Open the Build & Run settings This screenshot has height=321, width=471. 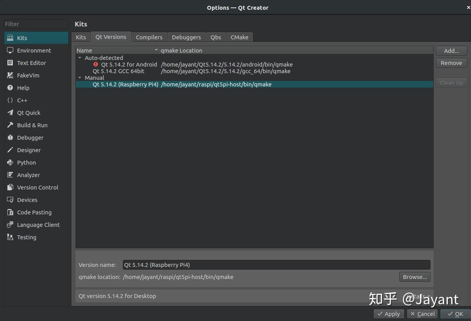click(31, 125)
